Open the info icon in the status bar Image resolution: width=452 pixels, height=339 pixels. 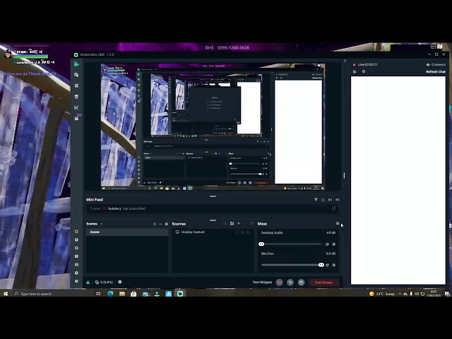[x=119, y=282]
